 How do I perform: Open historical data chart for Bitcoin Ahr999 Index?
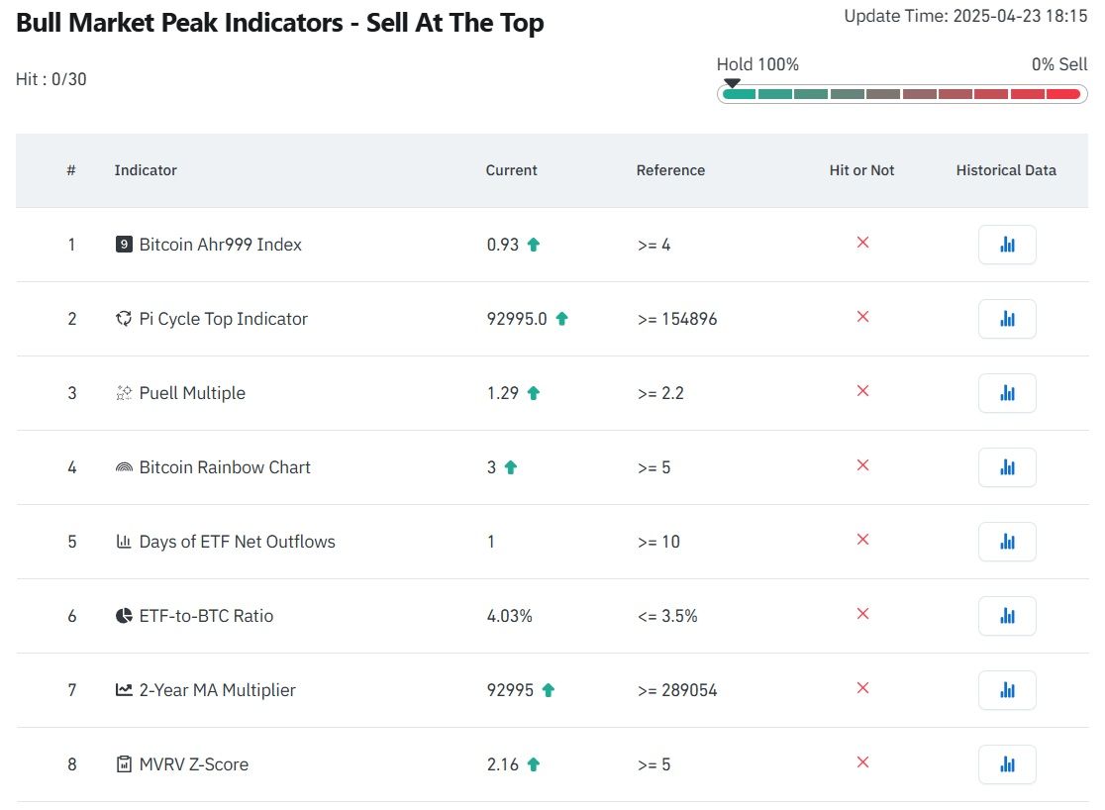point(1007,245)
